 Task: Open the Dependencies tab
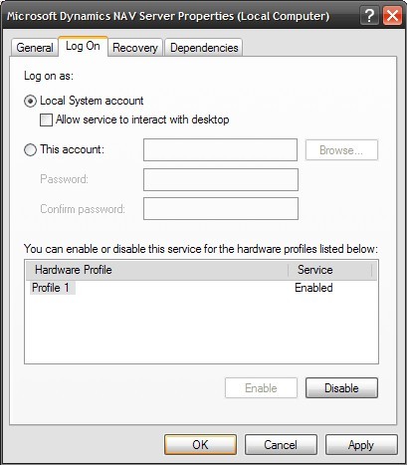pos(204,48)
